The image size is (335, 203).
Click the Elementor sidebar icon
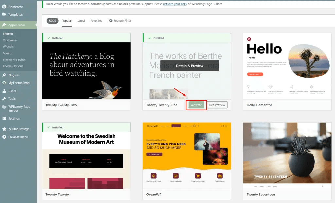(4, 7)
